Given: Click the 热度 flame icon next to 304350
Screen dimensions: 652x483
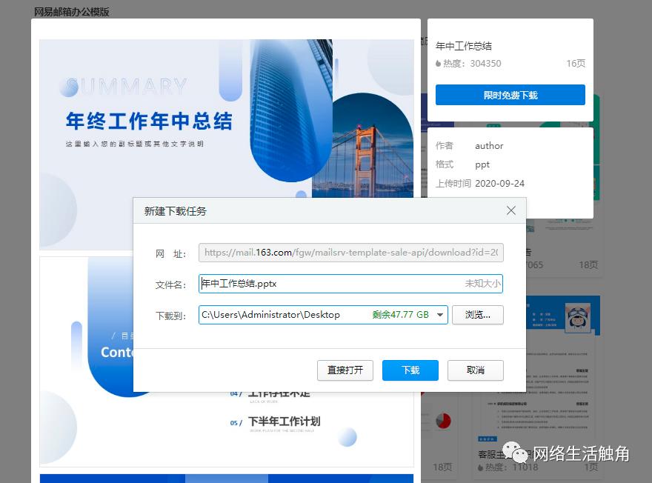Looking at the screenshot, I should coord(437,64).
